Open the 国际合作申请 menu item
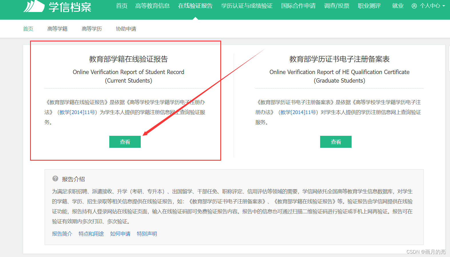450x257 pixels. pos(298,6)
